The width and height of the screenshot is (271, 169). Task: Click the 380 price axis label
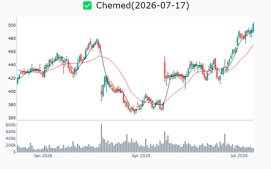click(12, 105)
